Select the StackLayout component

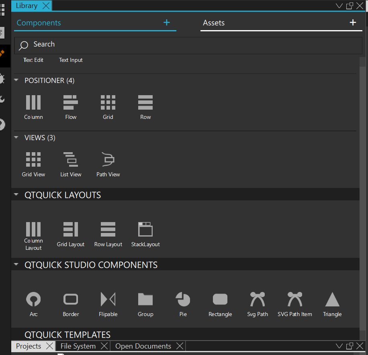click(x=145, y=229)
